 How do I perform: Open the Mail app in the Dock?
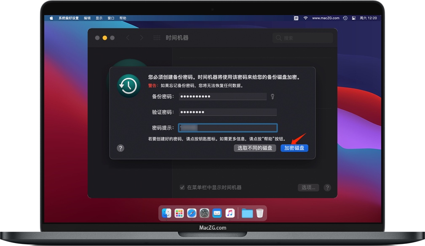tap(217, 213)
